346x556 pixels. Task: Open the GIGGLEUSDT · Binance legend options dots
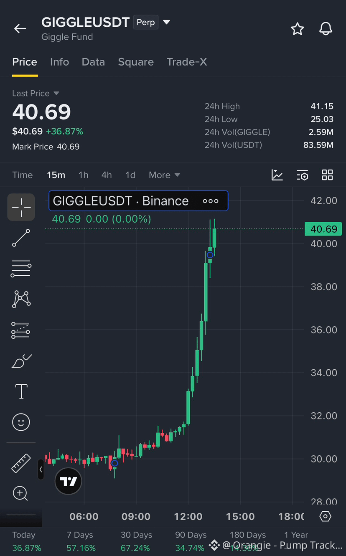pyautogui.click(x=211, y=201)
